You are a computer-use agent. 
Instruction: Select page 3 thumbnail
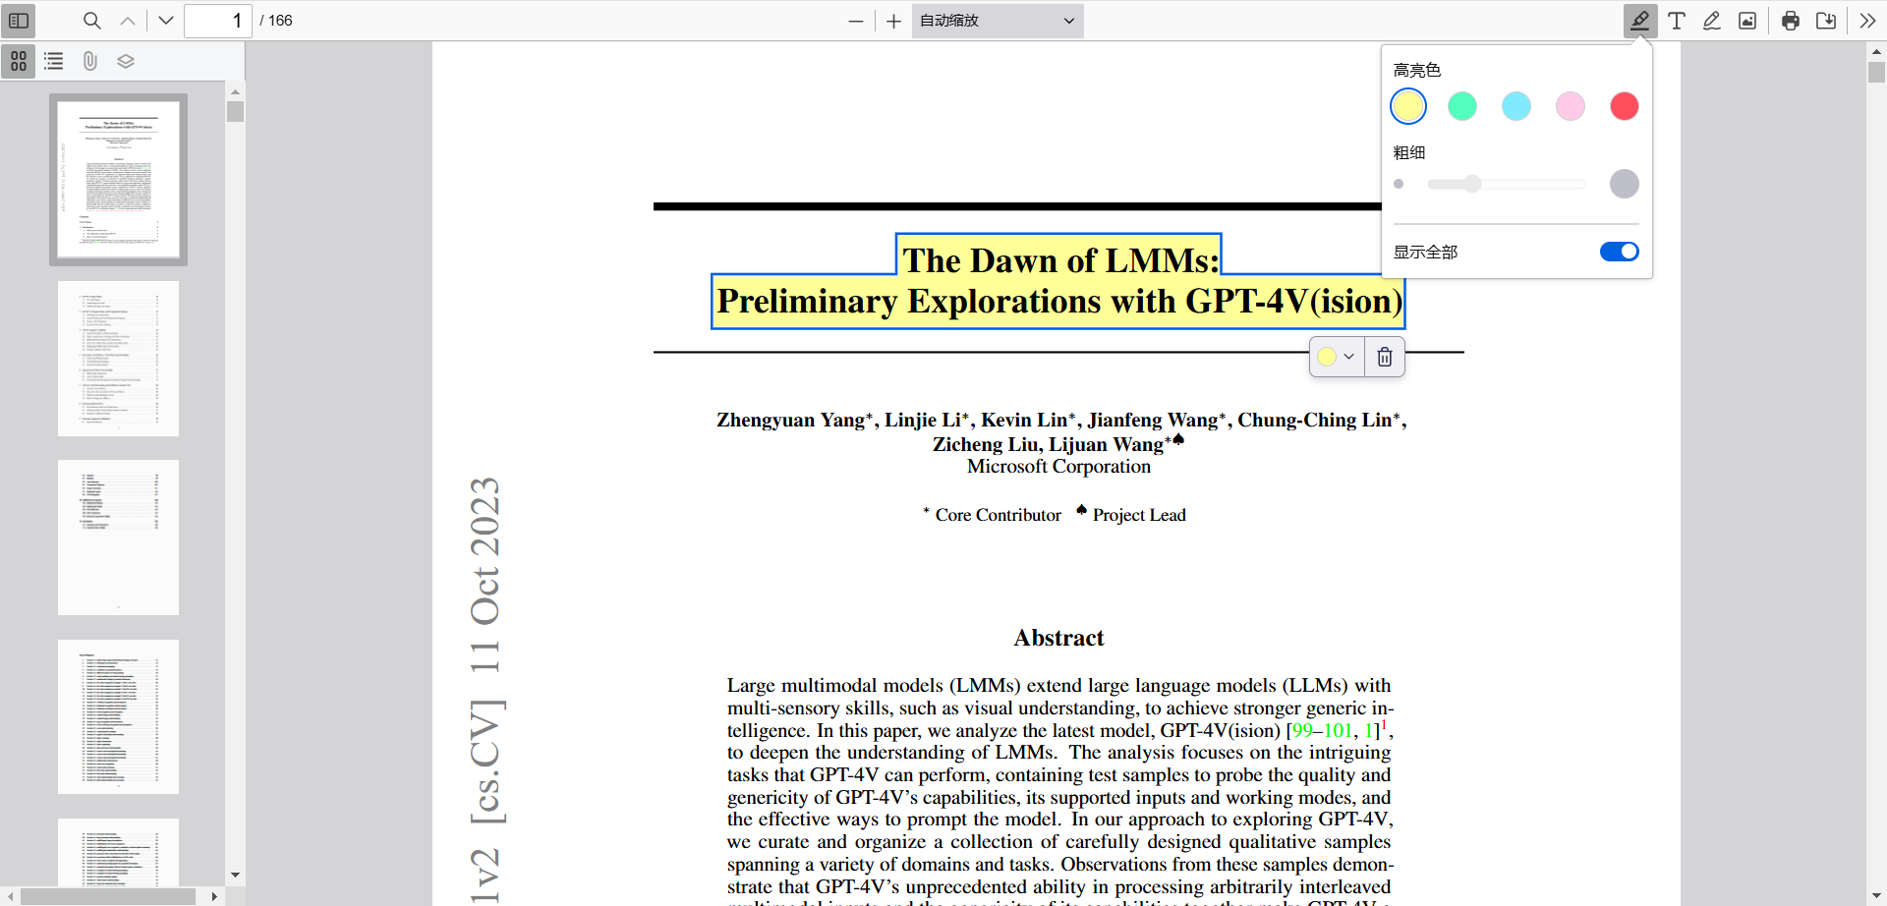pyautogui.click(x=118, y=538)
